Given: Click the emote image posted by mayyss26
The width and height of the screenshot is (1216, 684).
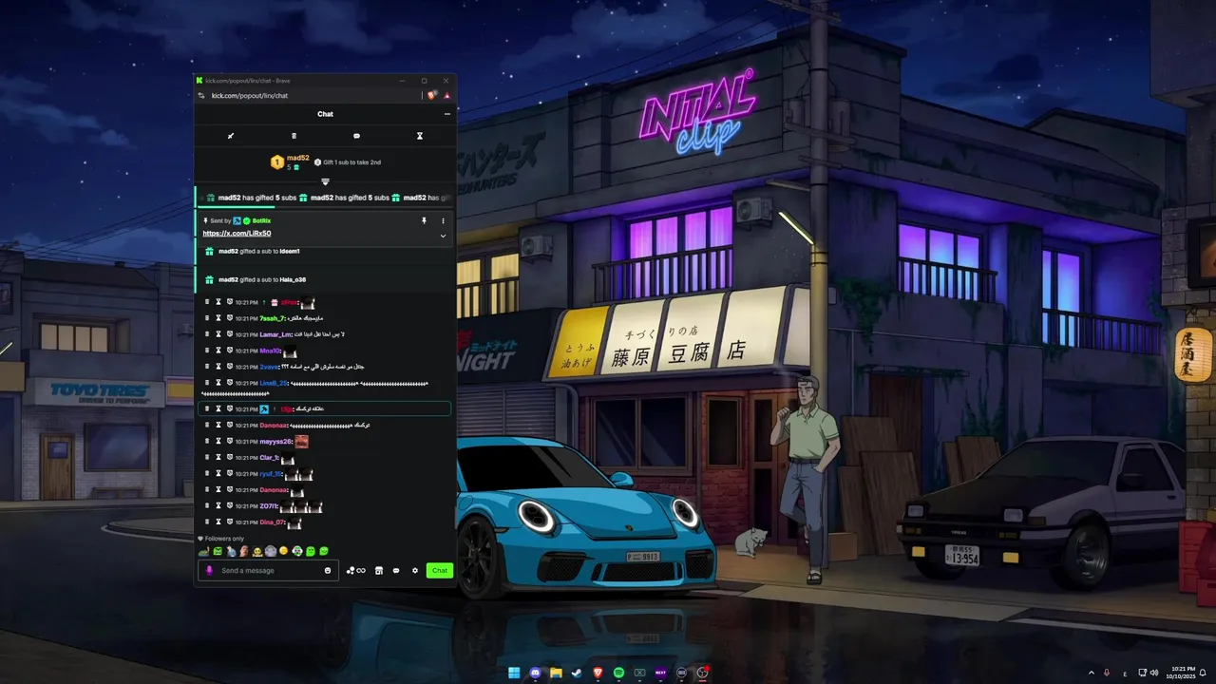Looking at the screenshot, I should click(301, 442).
